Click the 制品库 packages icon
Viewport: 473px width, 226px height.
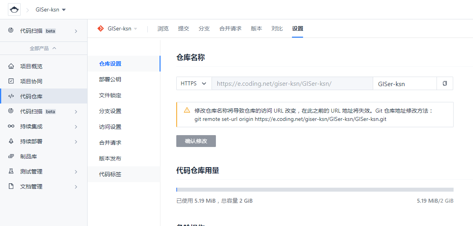tap(11, 156)
